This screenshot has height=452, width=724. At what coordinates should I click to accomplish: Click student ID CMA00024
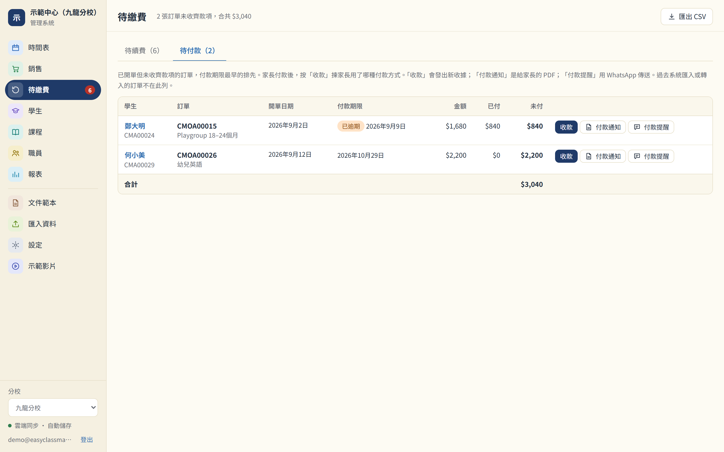point(140,135)
